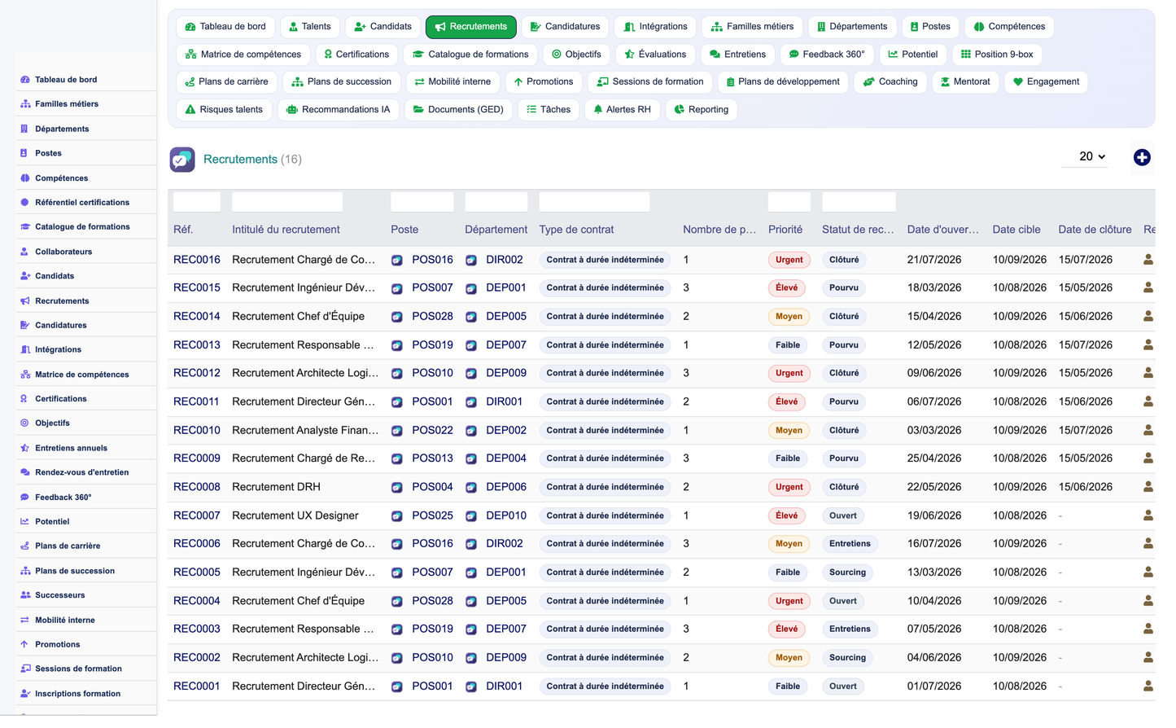The height and width of the screenshot is (728, 1176).
Task: Open POS016 post icon in REC0016 row
Action: pyautogui.click(x=396, y=261)
